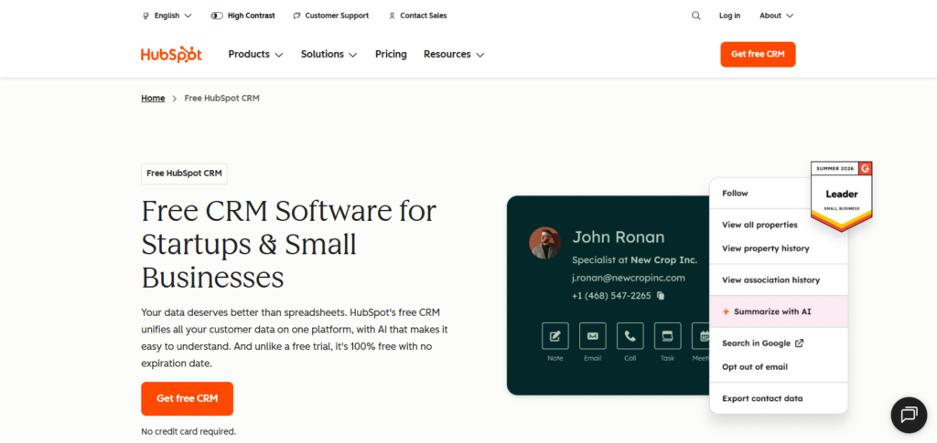Click the Call icon on contact card
The image size is (937, 443).
630,336
